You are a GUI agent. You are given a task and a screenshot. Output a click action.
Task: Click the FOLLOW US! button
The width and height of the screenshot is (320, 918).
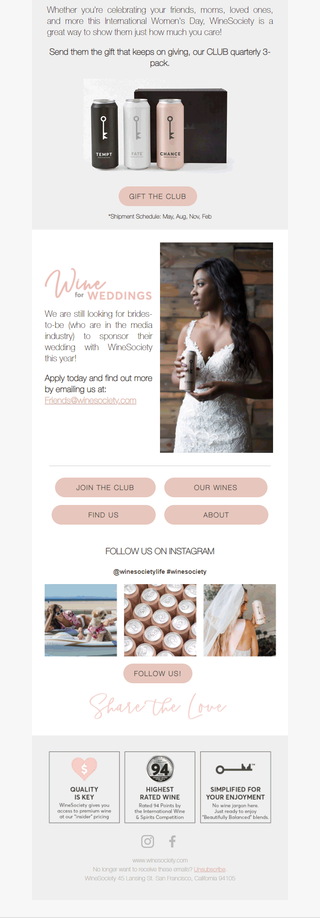click(158, 673)
